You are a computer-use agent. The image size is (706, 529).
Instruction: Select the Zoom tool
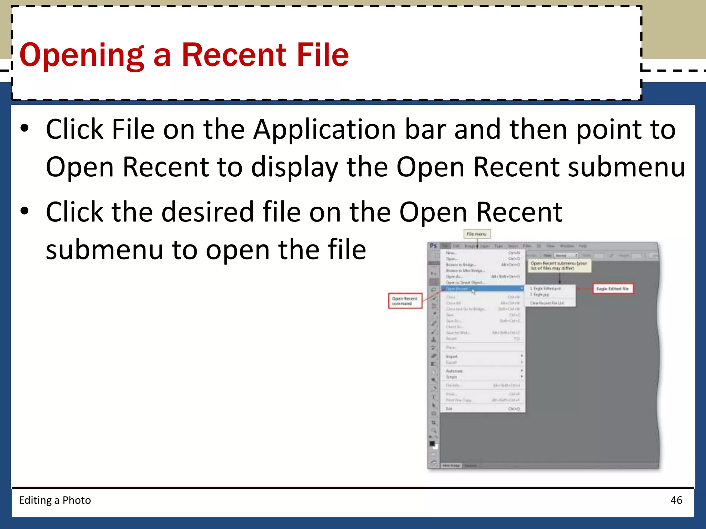[434, 431]
